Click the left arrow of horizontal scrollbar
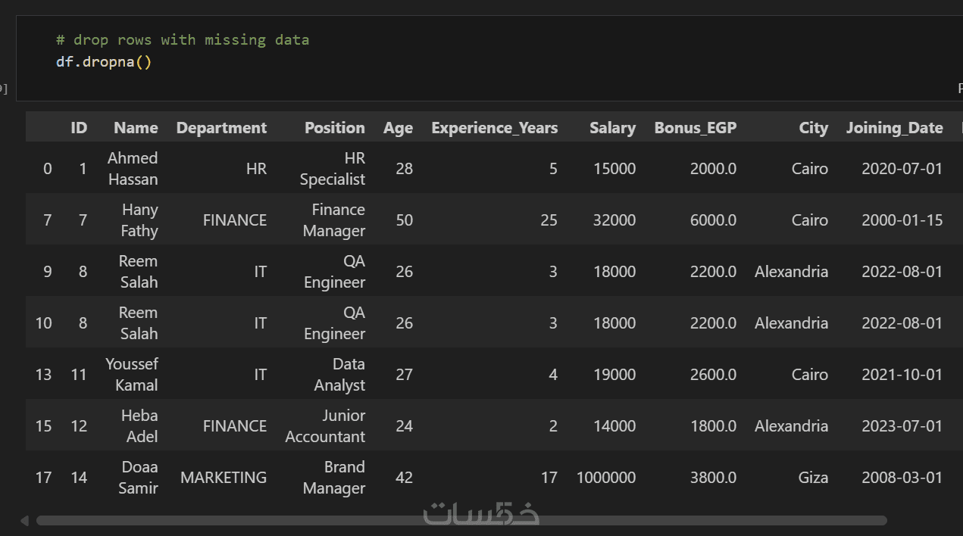 click(24, 521)
